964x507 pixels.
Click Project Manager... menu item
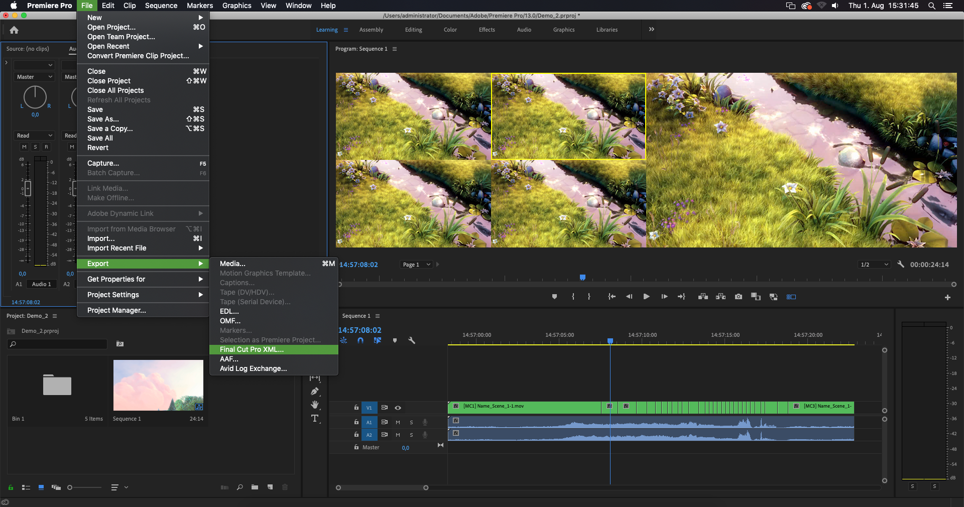pos(143,310)
